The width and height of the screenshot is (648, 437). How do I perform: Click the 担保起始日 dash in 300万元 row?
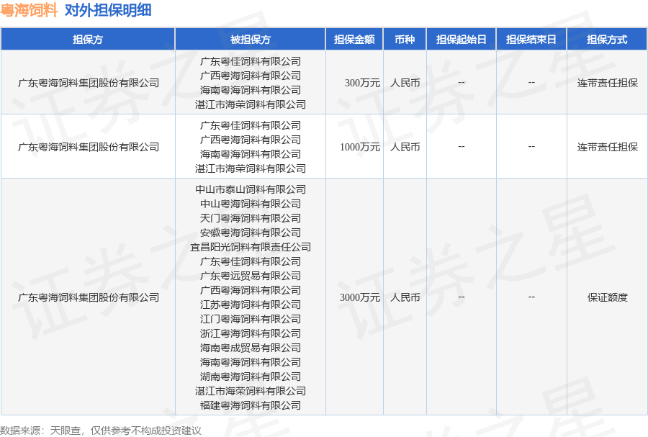462,83
